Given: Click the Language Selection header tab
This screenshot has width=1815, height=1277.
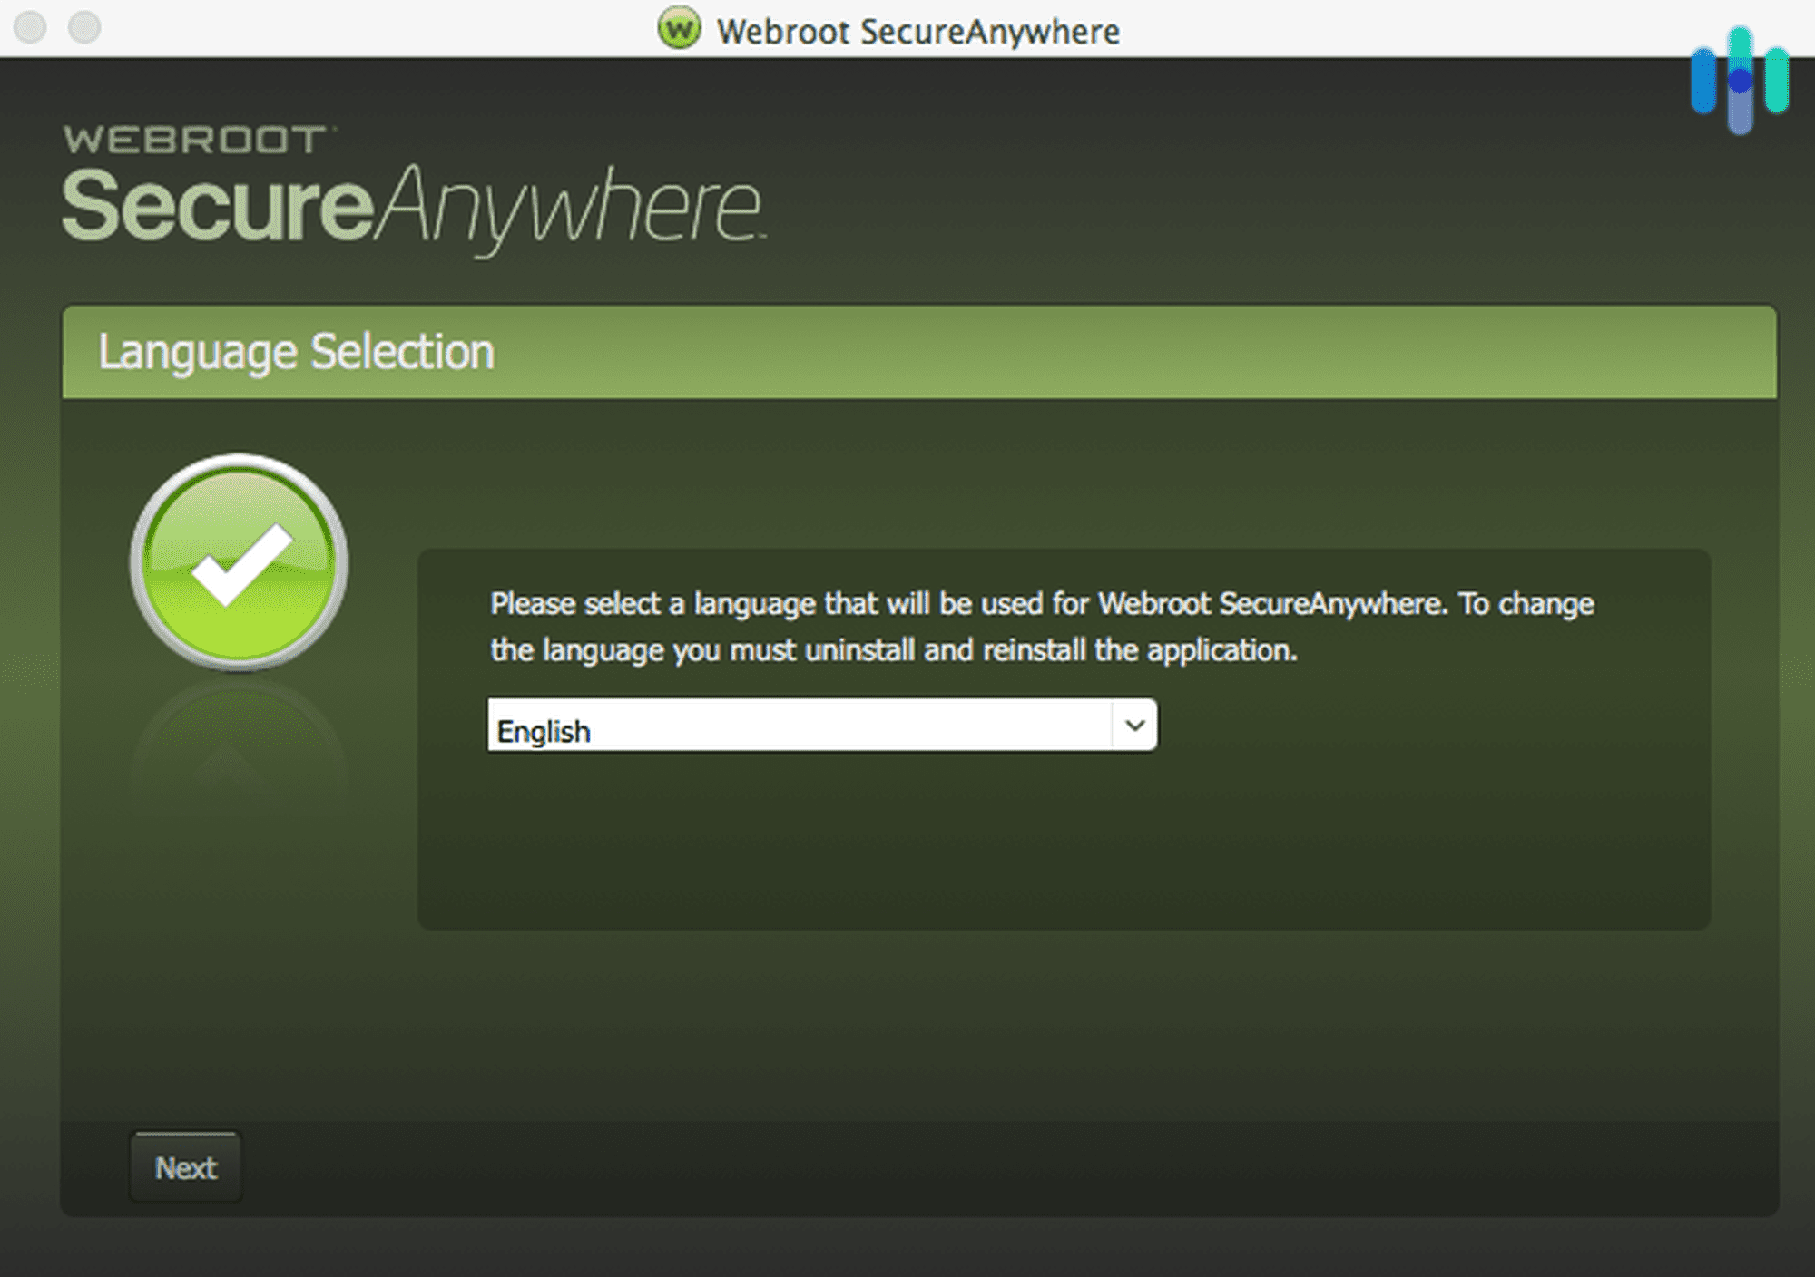Looking at the screenshot, I should (x=297, y=352).
